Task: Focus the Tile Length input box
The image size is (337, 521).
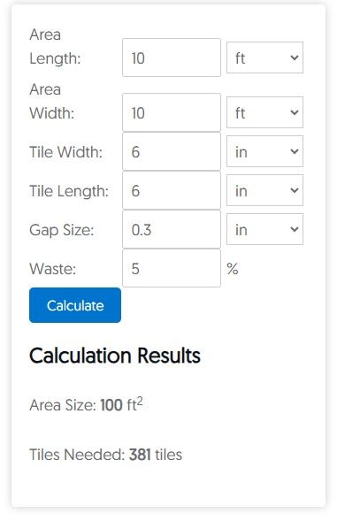Action: pos(172,190)
